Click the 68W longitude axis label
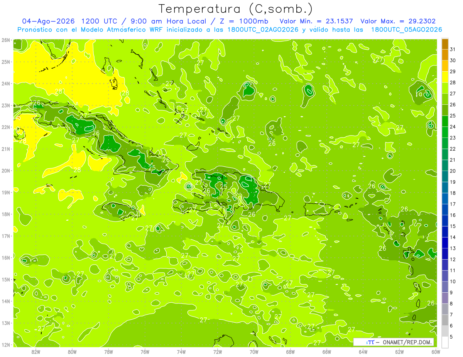Image resolution: width=463 pixels, height=357 pixels. (x=291, y=352)
